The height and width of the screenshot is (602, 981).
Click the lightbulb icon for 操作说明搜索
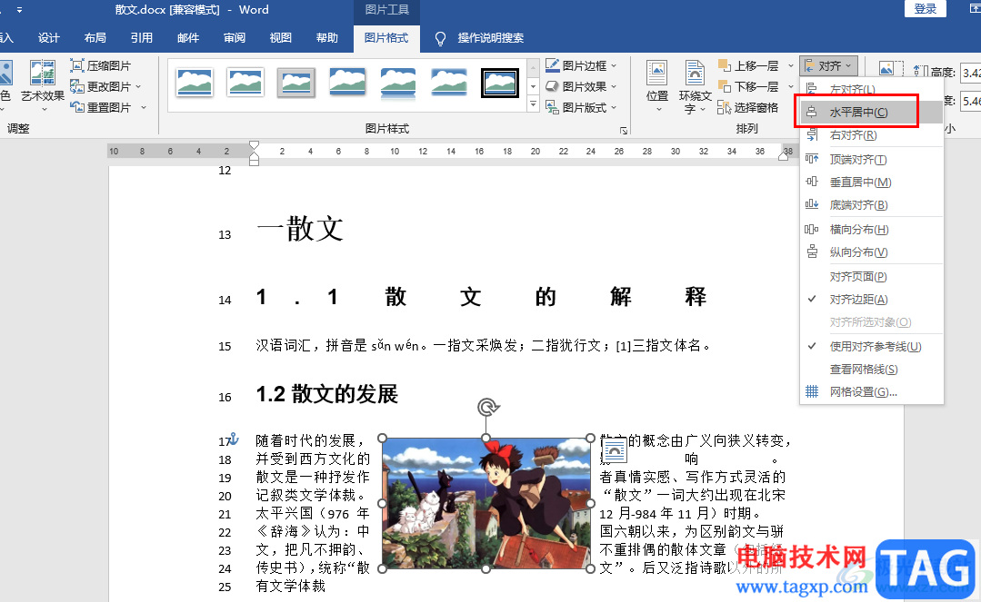440,39
